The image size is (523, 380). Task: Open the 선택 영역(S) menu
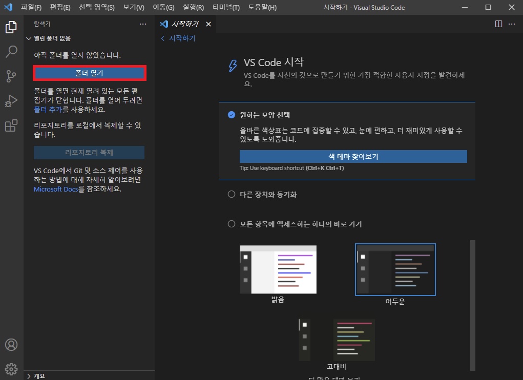pos(97,7)
